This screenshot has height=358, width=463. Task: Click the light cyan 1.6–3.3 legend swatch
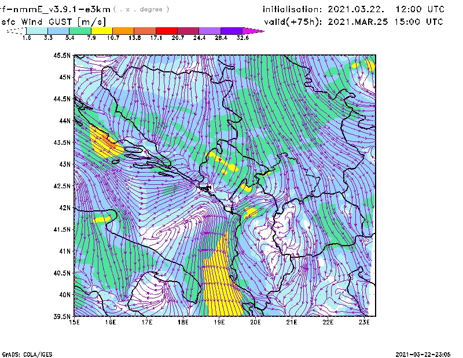point(37,31)
